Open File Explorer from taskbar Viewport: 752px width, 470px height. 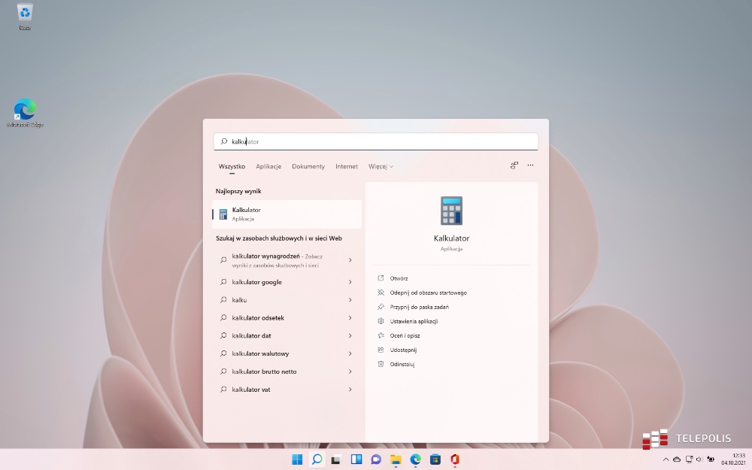(x=396, y=459)
